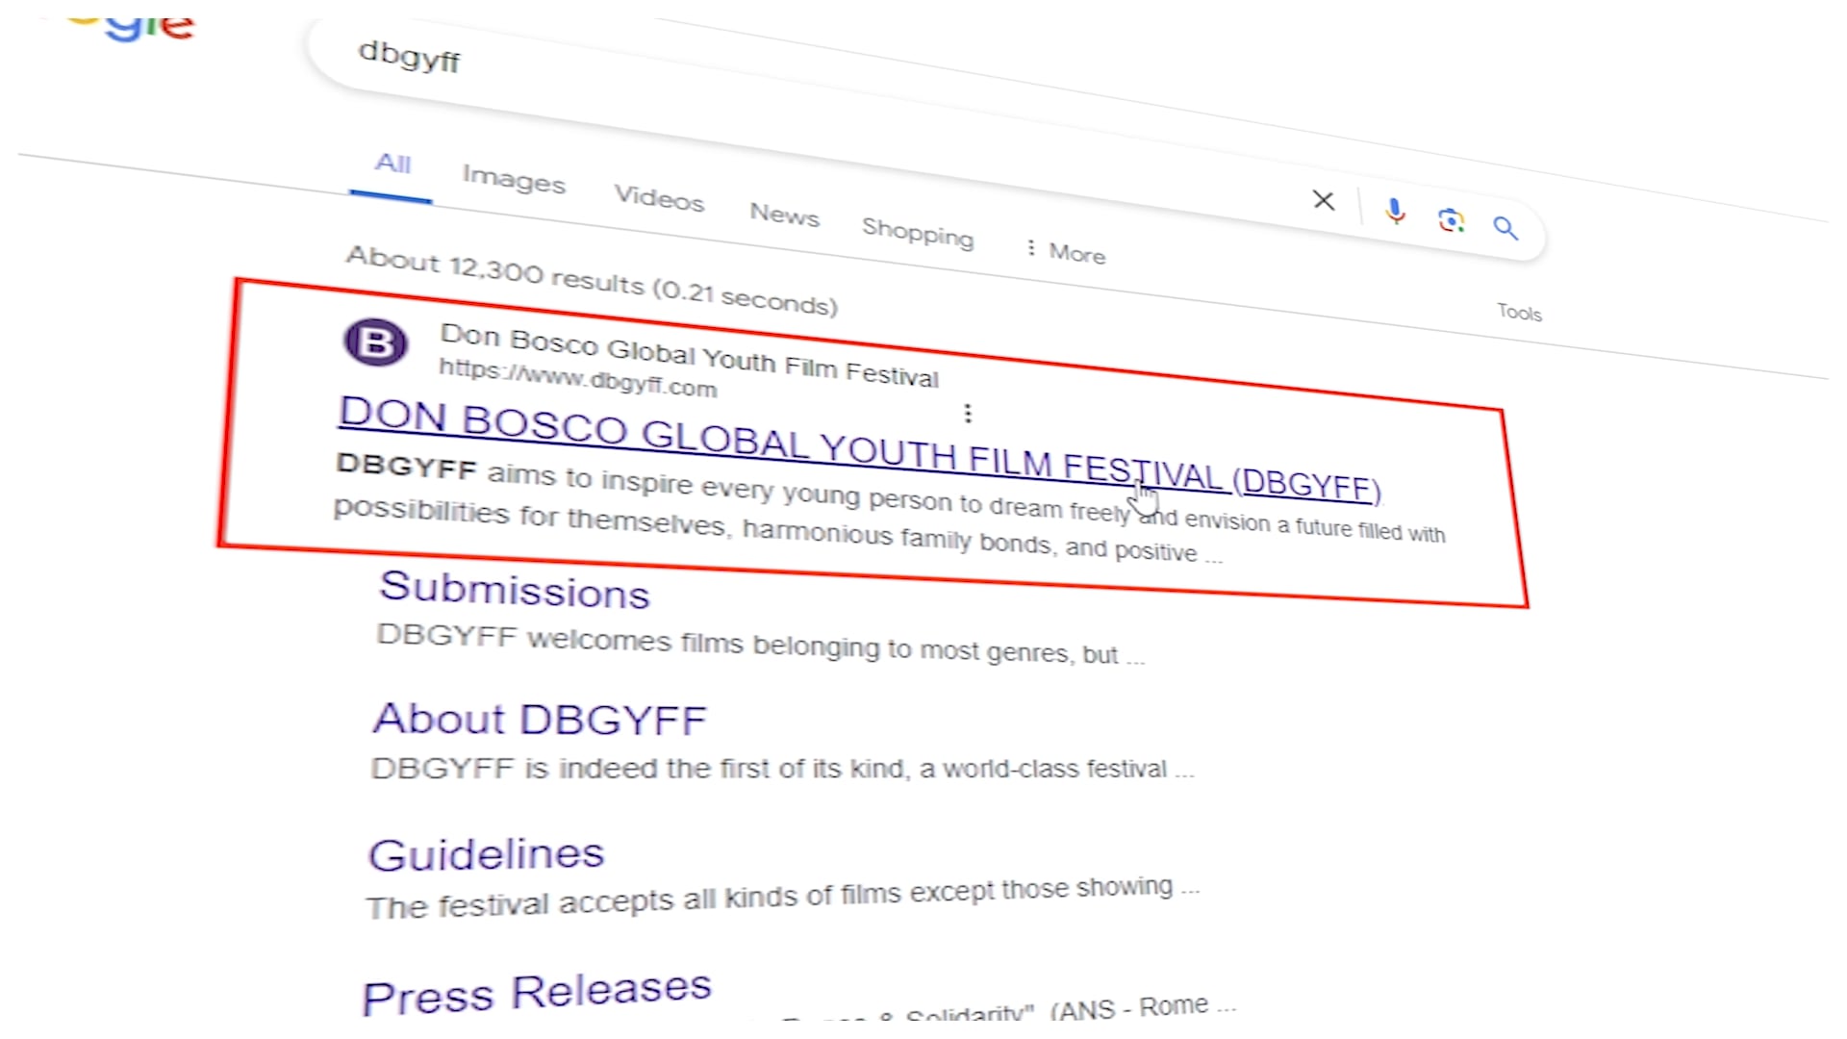Click the https://www.dbgyff.com URL text
The image size is (1847, 1039).
click(x=577, y=378)
